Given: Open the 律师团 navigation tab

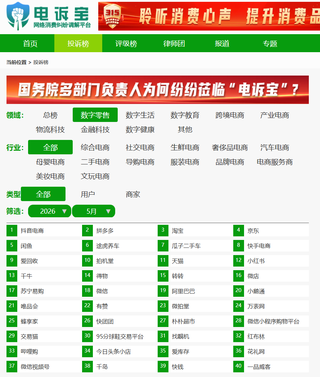Looking at the screenshot, I should tap(174, 44).
